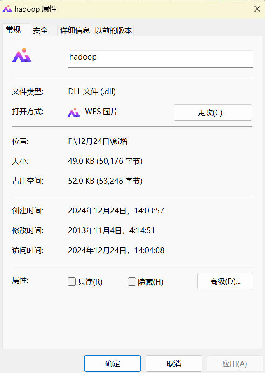The height and width of the screenshot is (373, 265).
Task: Click the hadoop 属性 window title
Action: pyautogui.click(x=35, y=9)
